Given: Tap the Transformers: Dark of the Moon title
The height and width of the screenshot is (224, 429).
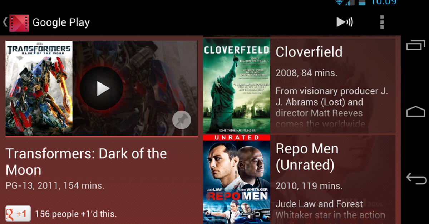Looking at the screenshot, I should click(86, 162).
